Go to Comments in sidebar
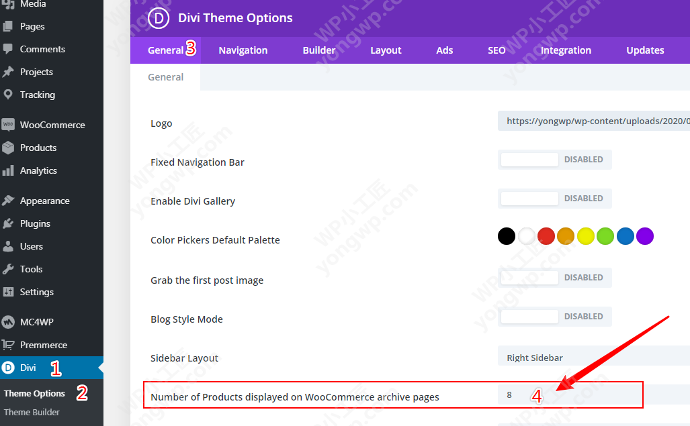The image size is (690, 426). pyautogui.click(x=42, y=49)
